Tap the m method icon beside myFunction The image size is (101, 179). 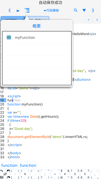pos(9,37)
